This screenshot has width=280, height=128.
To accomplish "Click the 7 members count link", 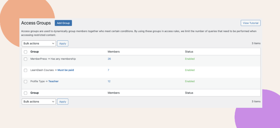I will coord(108,70).
